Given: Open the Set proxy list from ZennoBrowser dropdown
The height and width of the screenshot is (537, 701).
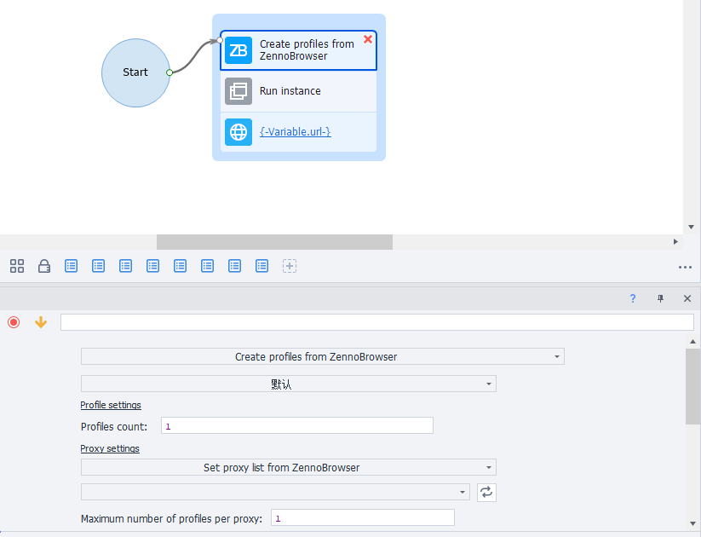Looking at the screenshot, I should coord(289,467).
